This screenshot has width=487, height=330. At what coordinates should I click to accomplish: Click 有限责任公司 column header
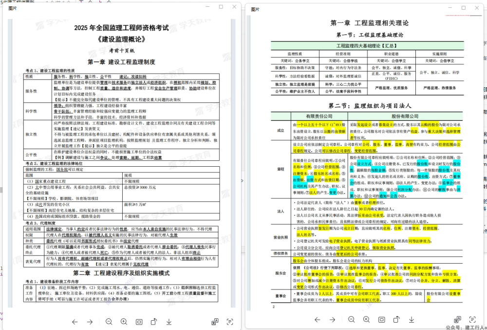click(319, 116)
